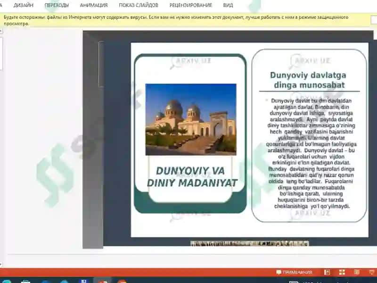This screenshot has width=377, height=283.
Task: Click heading 'Dunyoviy davlatga dinga munosabat'
Action: tap(309, 80)
